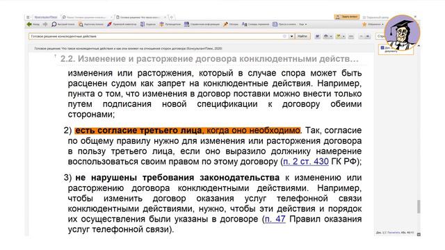This screenshot has height=250, width=445.
Task: Click the status bar text at the bottom right
Action: click(395, 233)
